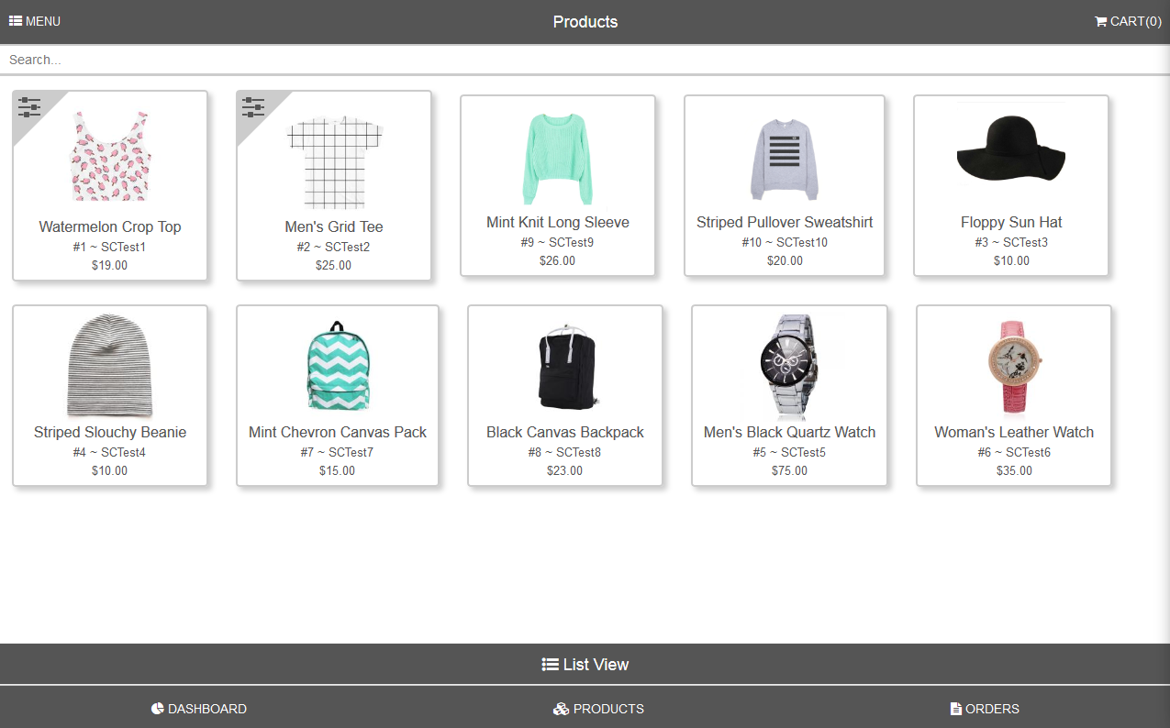Click the Products cubes icon
Image resolution: width=1170 pixels, height=728 pixels.
pos(562,709)
